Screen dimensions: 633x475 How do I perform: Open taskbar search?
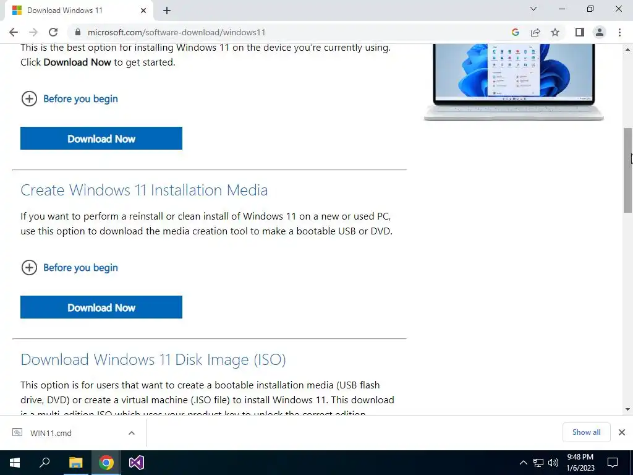coord(45,463)
